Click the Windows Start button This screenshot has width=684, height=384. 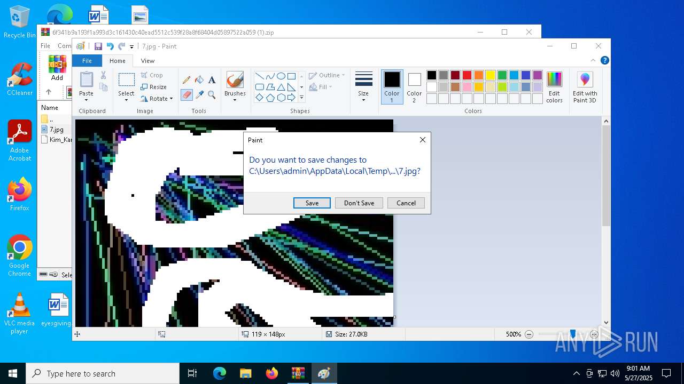click(x=13, y=373)
